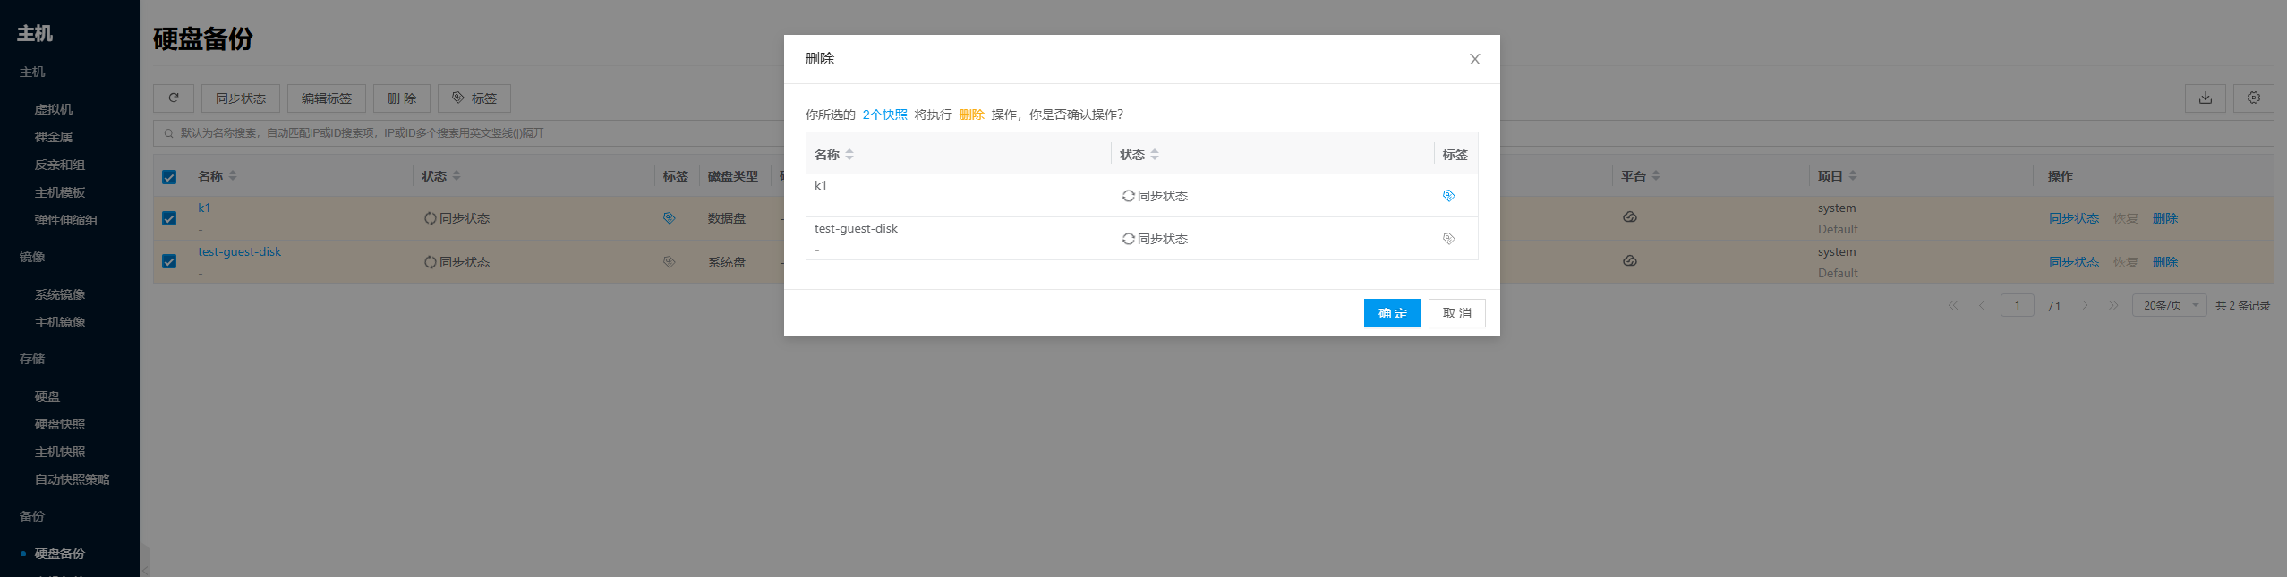Click the tag icon in k1 table row
This screenshot has width=2287, height=577.
[669, 218]
